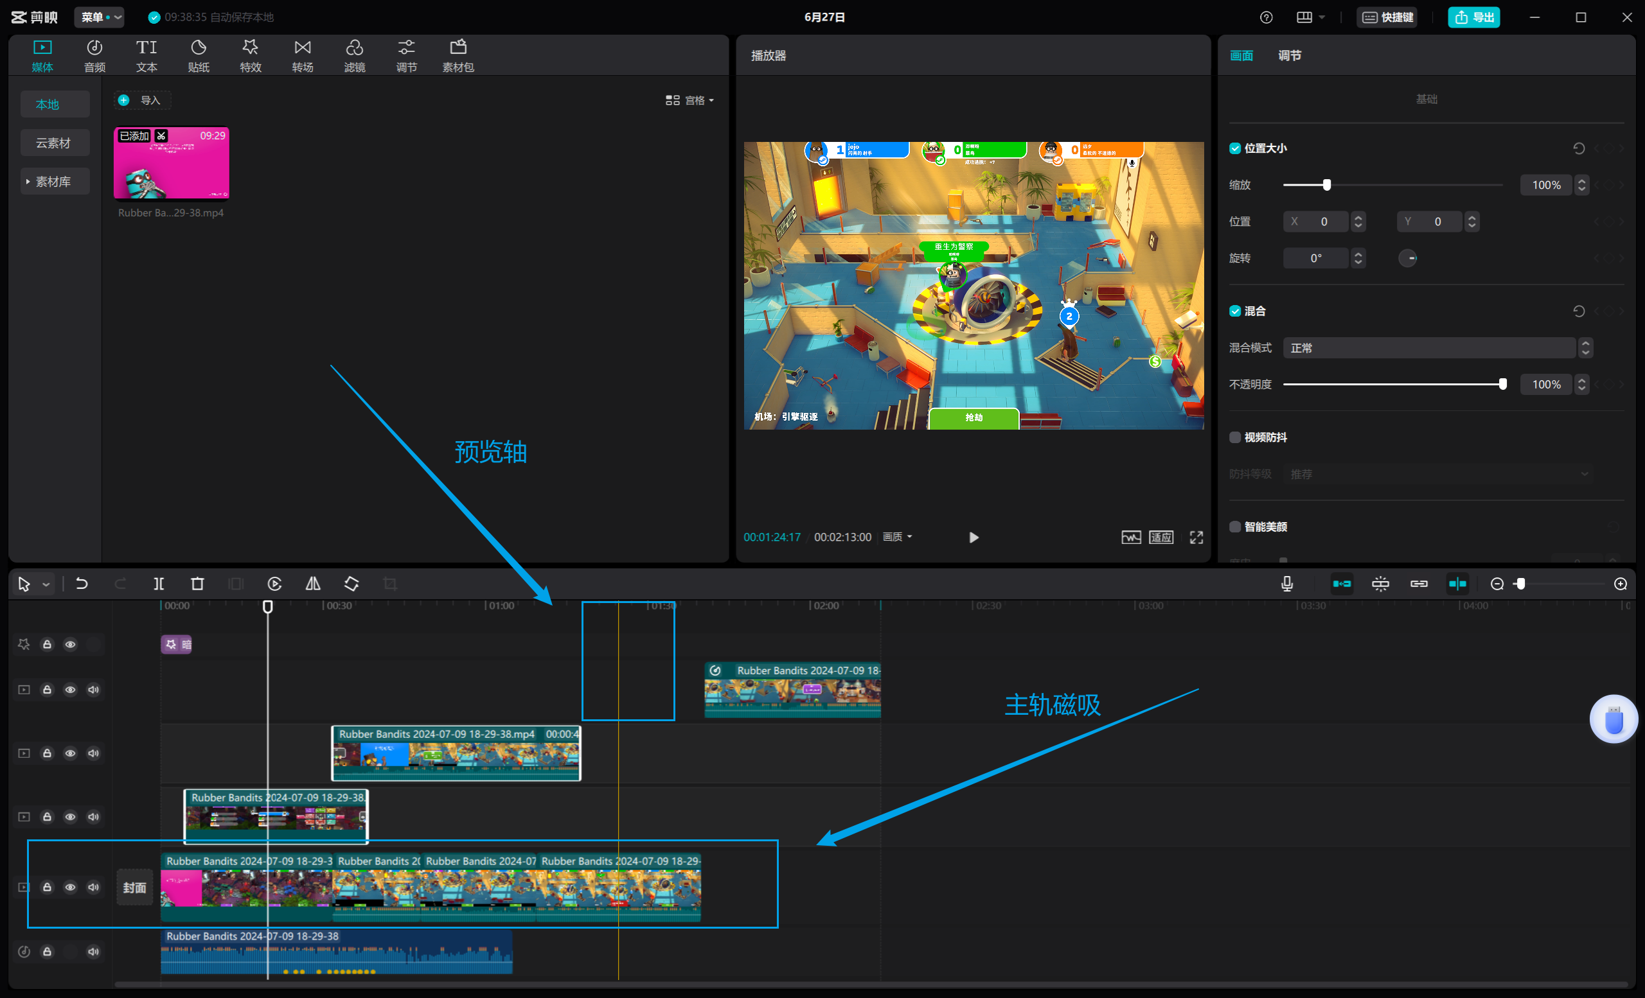Image resolution: width=1645 pixels, height=998 pixels.
Task: Toggle the auto snap icon
Action: [x=1381, y=584]
